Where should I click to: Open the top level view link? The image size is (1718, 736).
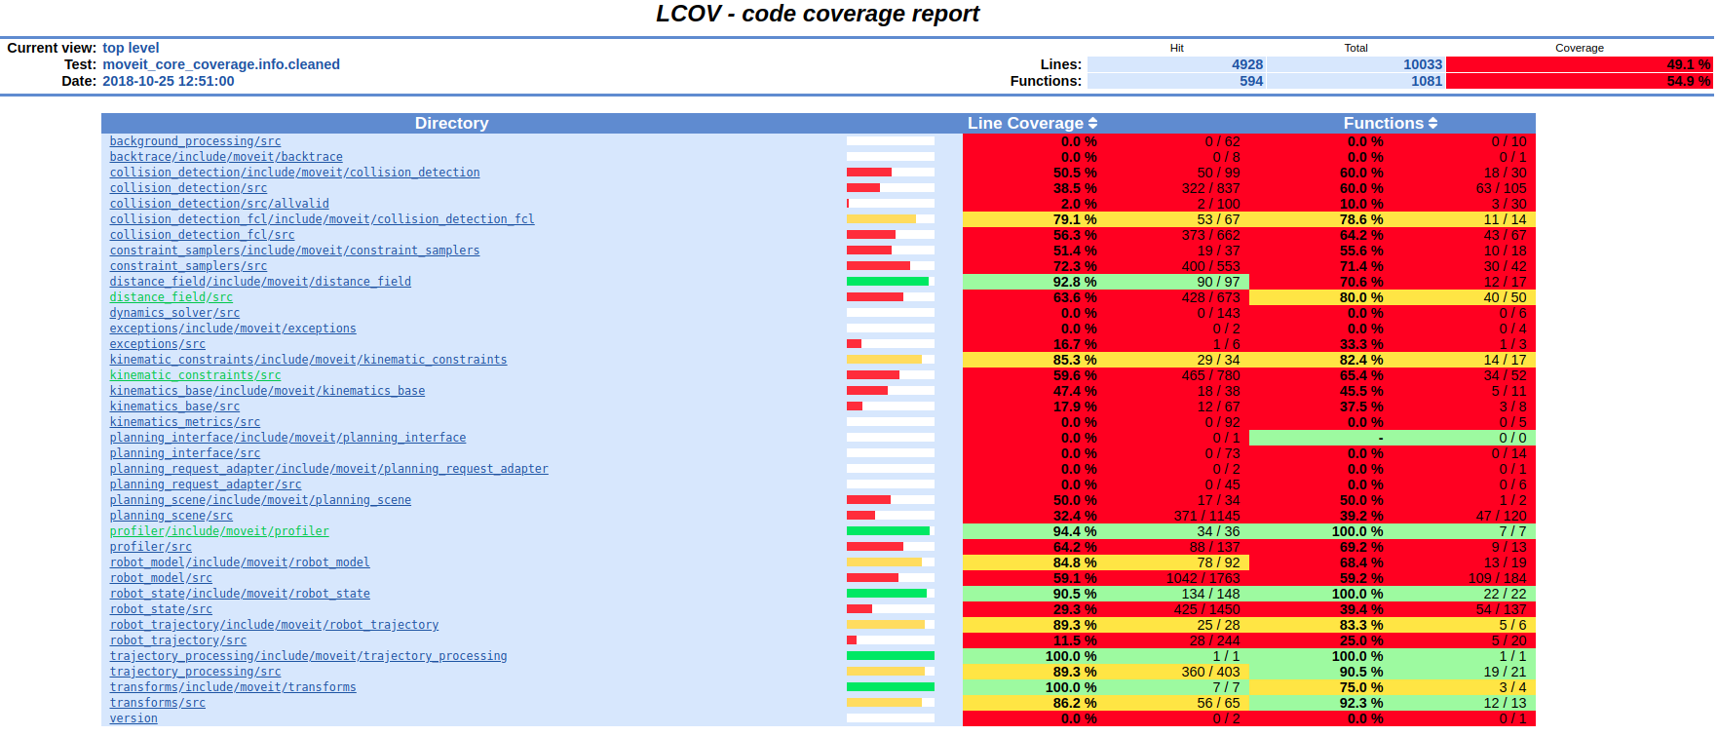pos(131,48)
